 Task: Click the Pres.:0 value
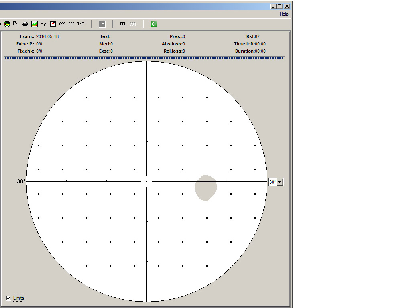pyautogui.click(x=177, y=36)
